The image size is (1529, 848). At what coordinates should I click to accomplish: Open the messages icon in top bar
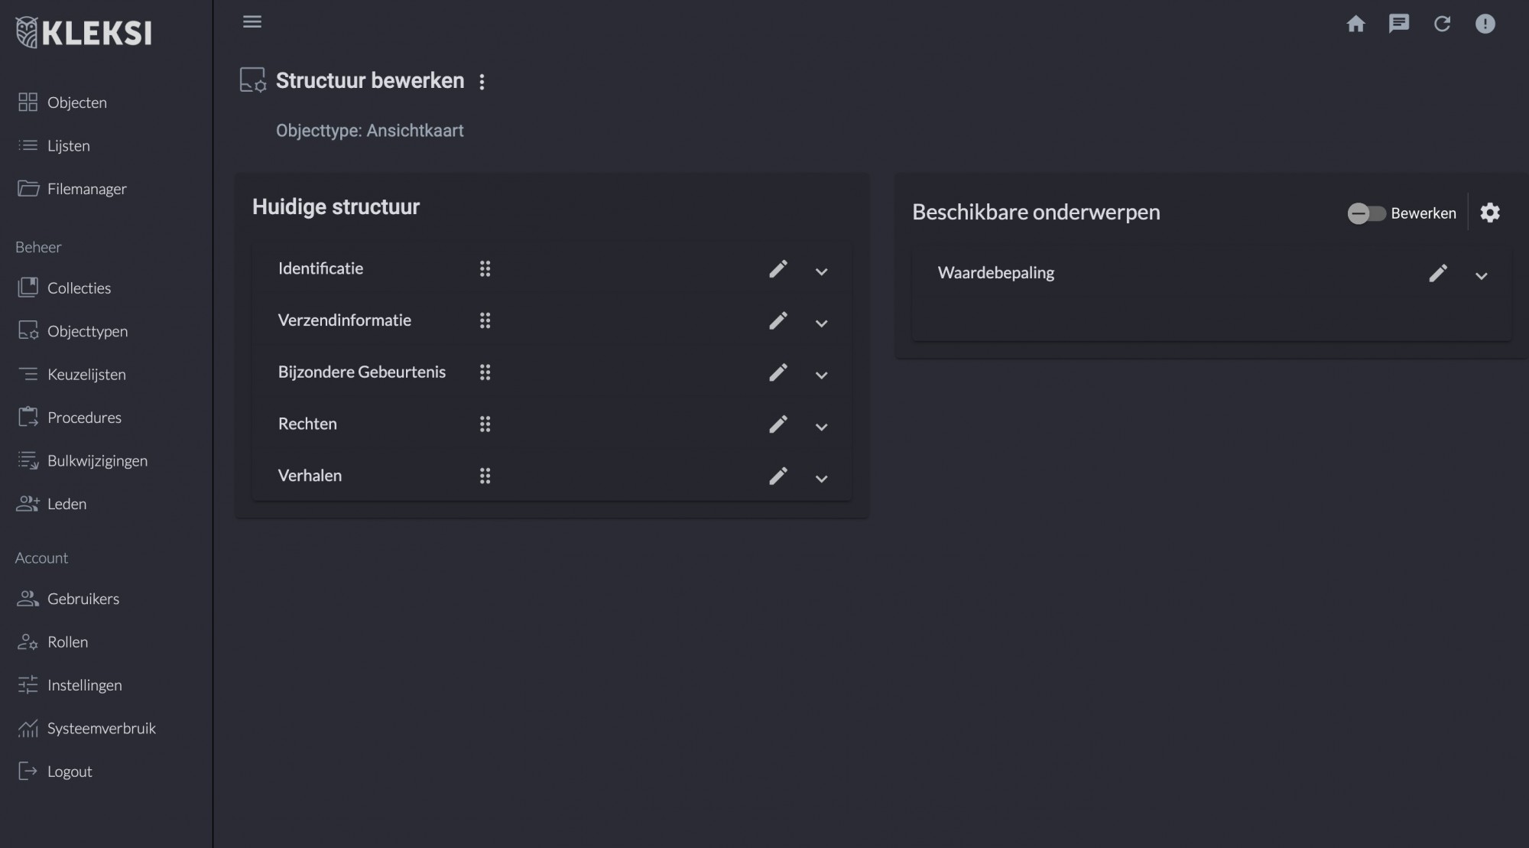click(1398, 23)
